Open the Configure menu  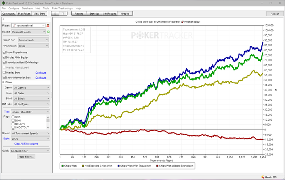pyautogui.click(x=13, y=9)
